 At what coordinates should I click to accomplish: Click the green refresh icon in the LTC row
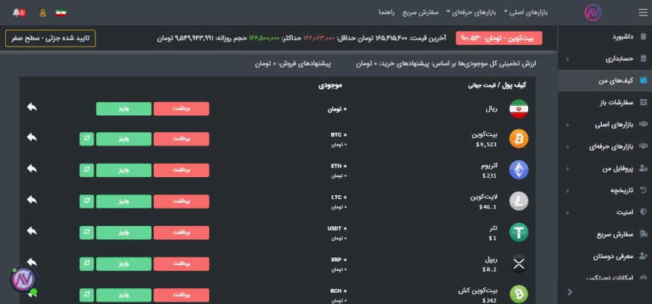point(87,201)
